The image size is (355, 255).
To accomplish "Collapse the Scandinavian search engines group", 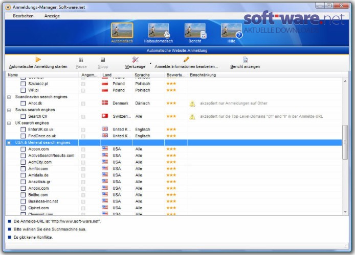I will [x=9, y=97].
